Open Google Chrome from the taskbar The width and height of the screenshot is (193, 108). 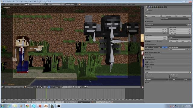pos(27,106)
